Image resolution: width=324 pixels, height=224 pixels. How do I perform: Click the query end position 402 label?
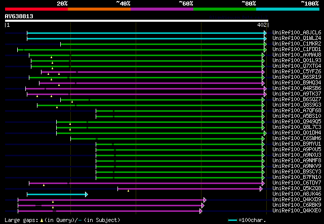(262, 25)
